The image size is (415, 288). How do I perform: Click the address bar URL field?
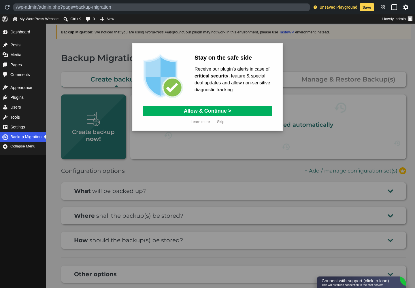[161, 7]
